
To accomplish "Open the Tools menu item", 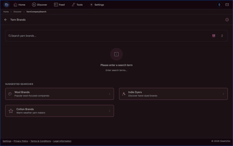I will point(77,5).
